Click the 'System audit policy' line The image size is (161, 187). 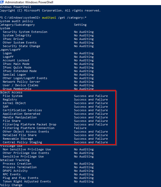17,21
